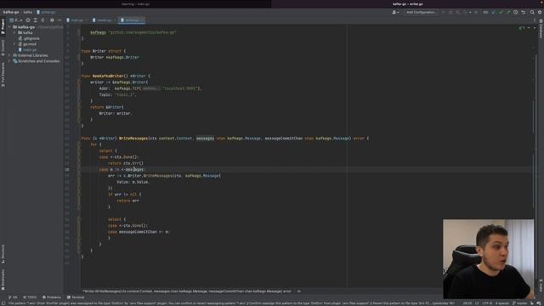This screenshot has width=544, height=306.
Task: Open Problems tool window at bottom
Action: pos(52,297)
